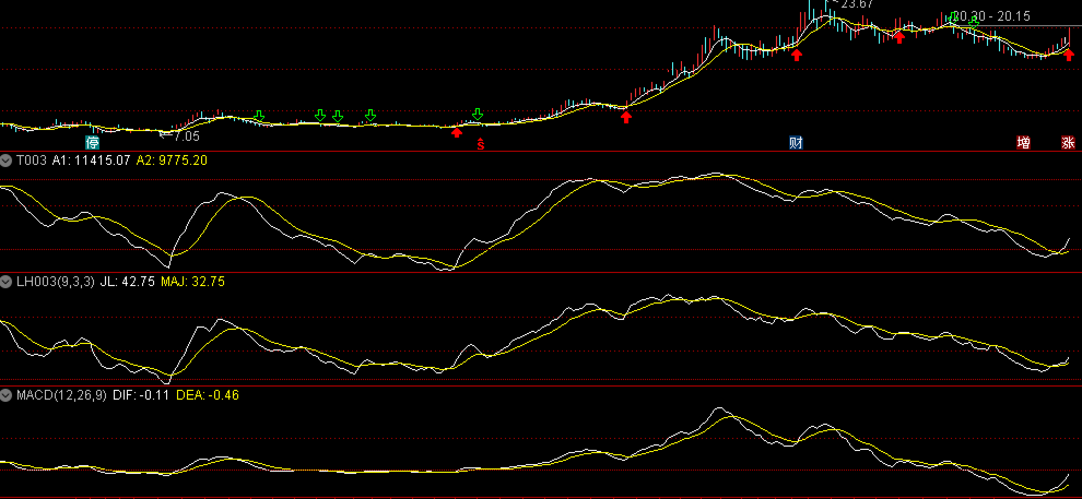The image size is (1082, 499).
Task: Click the red 增 marker icon
Action: pyautogui.click(x=1024, y=143)
